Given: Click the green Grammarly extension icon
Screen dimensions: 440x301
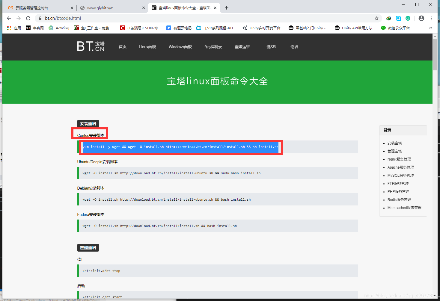Looking at the screenshot, I should (408, 18).
